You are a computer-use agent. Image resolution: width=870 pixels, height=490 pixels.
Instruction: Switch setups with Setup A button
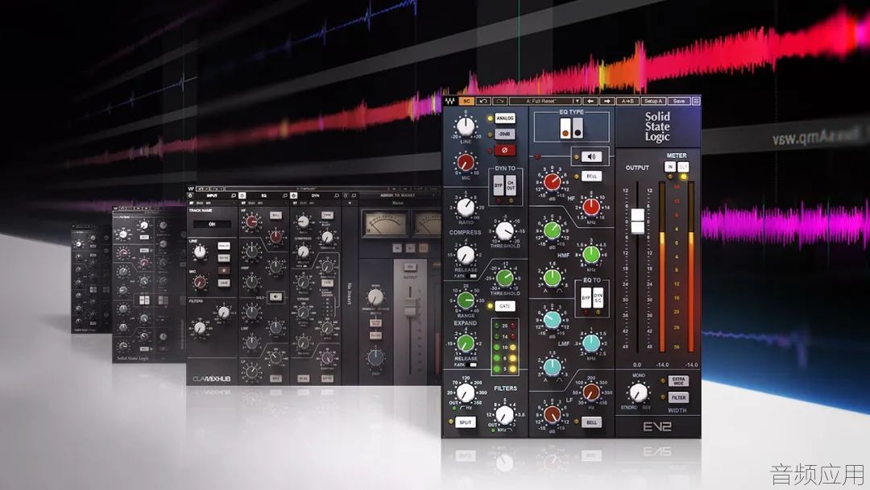coord(653,101)
